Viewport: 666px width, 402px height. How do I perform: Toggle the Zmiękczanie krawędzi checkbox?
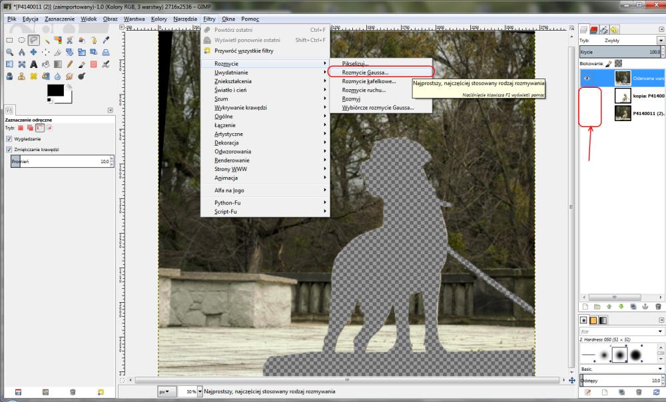coord(9,150)
